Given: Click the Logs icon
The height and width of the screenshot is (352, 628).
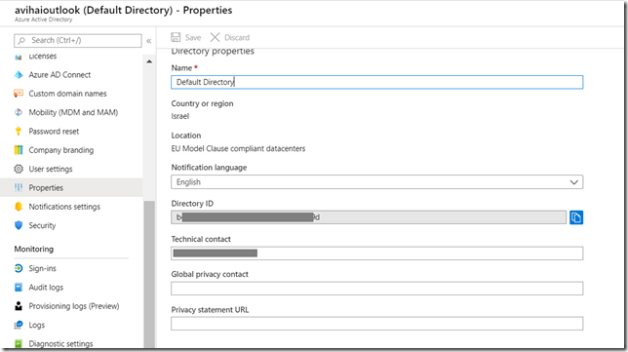Looking at the screenshot, I should coord(19,325).
